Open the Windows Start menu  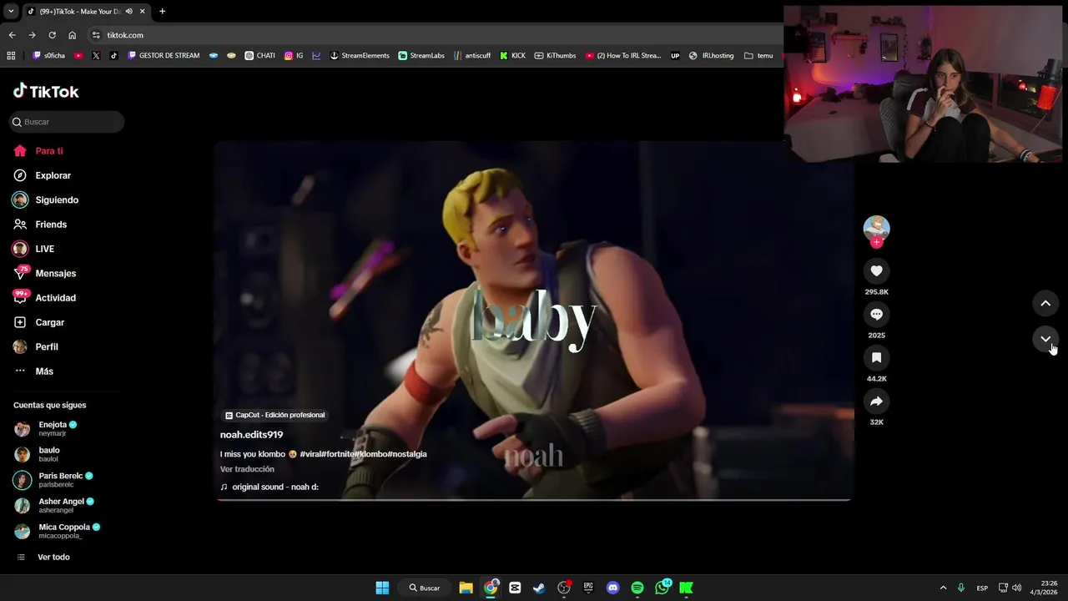pos(382,588)
